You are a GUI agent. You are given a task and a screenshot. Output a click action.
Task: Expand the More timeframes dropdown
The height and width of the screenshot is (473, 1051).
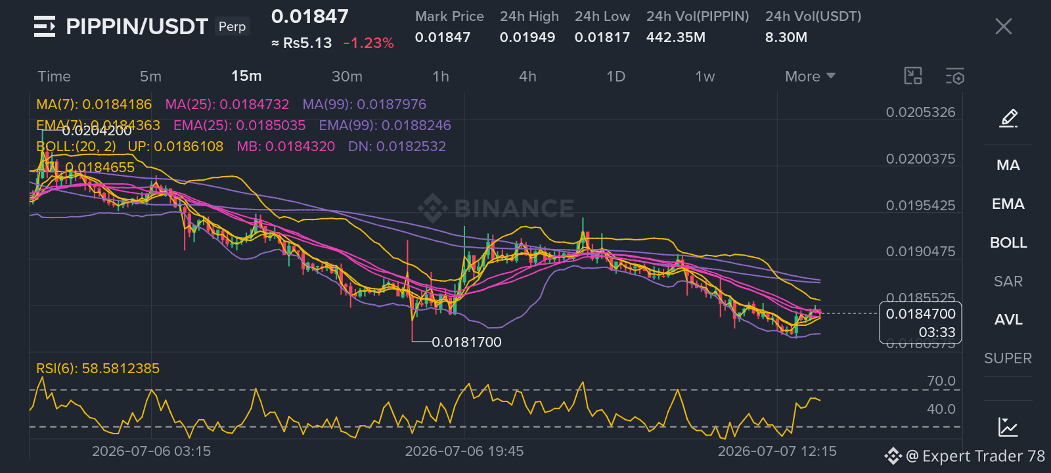(x=810, y=76)
